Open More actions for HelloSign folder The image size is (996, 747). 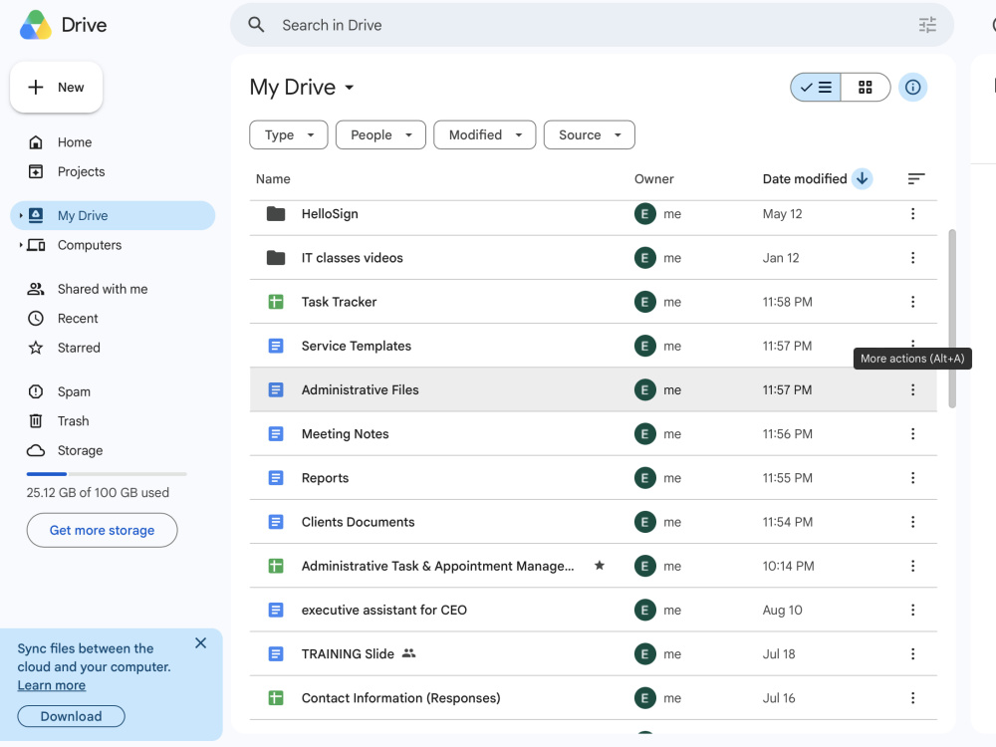click(912, 214)
